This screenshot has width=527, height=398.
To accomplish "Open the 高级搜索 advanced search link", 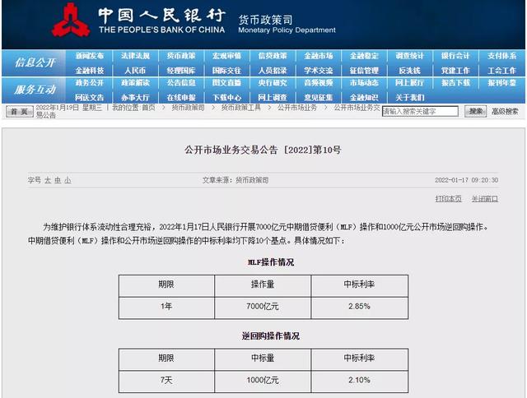I will tap(505, 111).
